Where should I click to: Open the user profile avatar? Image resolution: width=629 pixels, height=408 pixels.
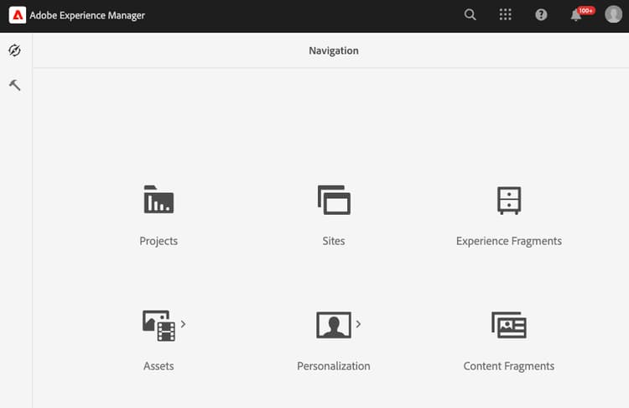tap(613, 15)
